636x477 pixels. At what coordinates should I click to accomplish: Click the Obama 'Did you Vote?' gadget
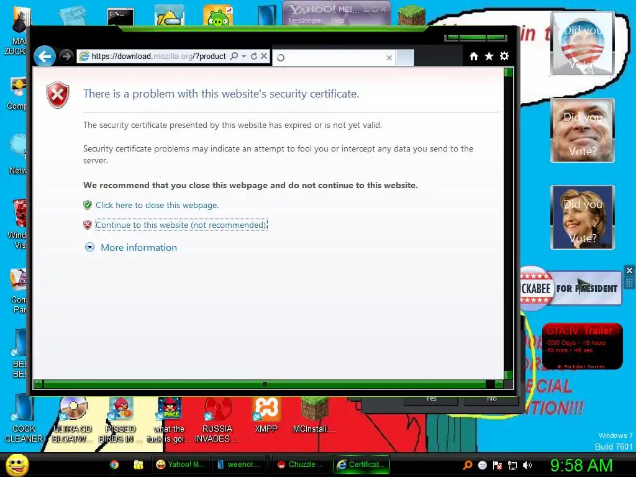[x=582, y=43]
